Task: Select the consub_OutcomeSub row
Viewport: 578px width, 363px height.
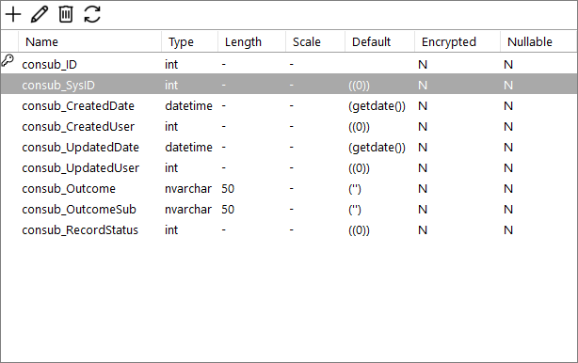Action: 289,209
